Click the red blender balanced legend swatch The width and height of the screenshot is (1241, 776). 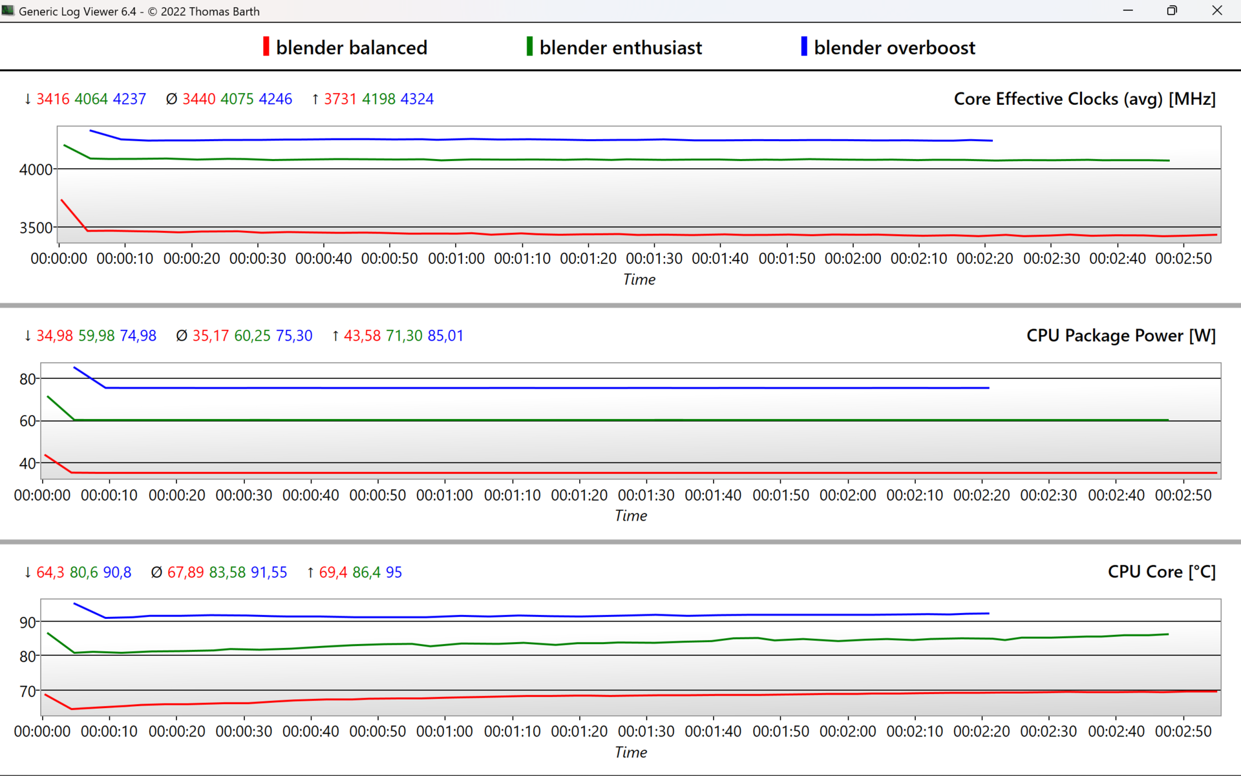(266, 47)
